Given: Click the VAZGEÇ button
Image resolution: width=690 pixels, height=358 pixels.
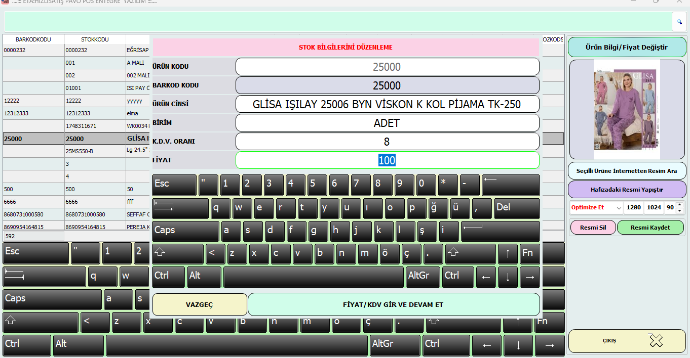Looking at the screenshot, I should (x=200, y=304).
